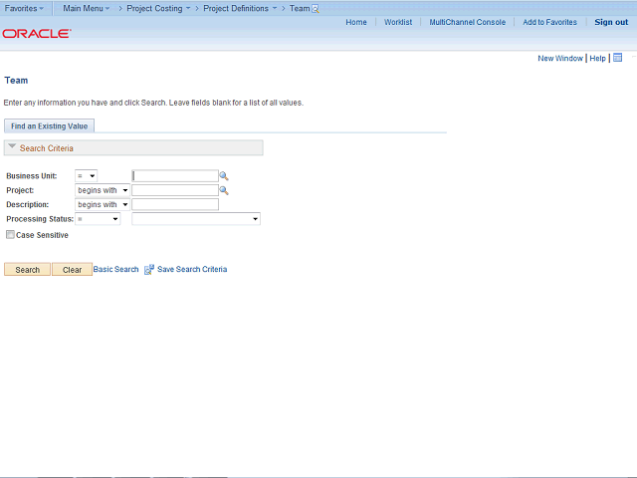Open the Business Unit operator dropdown
Screen dimensions: 637x478
tap(87, 176)
